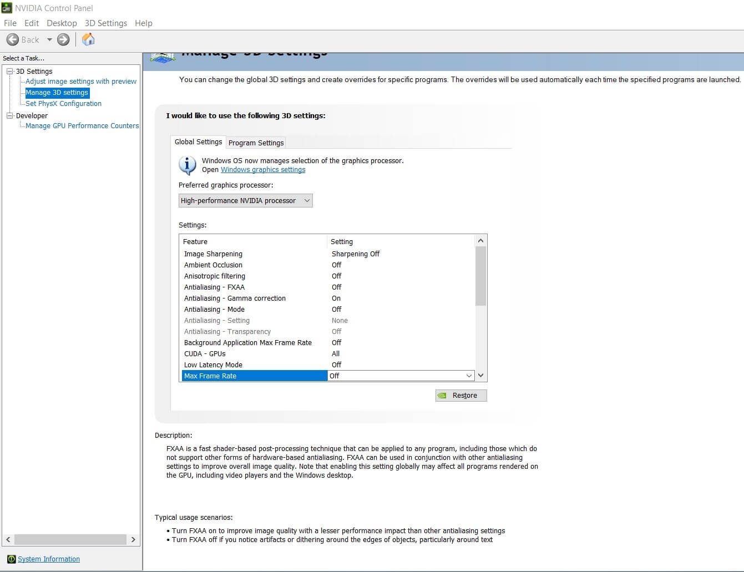Click the Home icon in toolbar
The height and width of the screenshot is (572, 744).
(x=88, y=39)
